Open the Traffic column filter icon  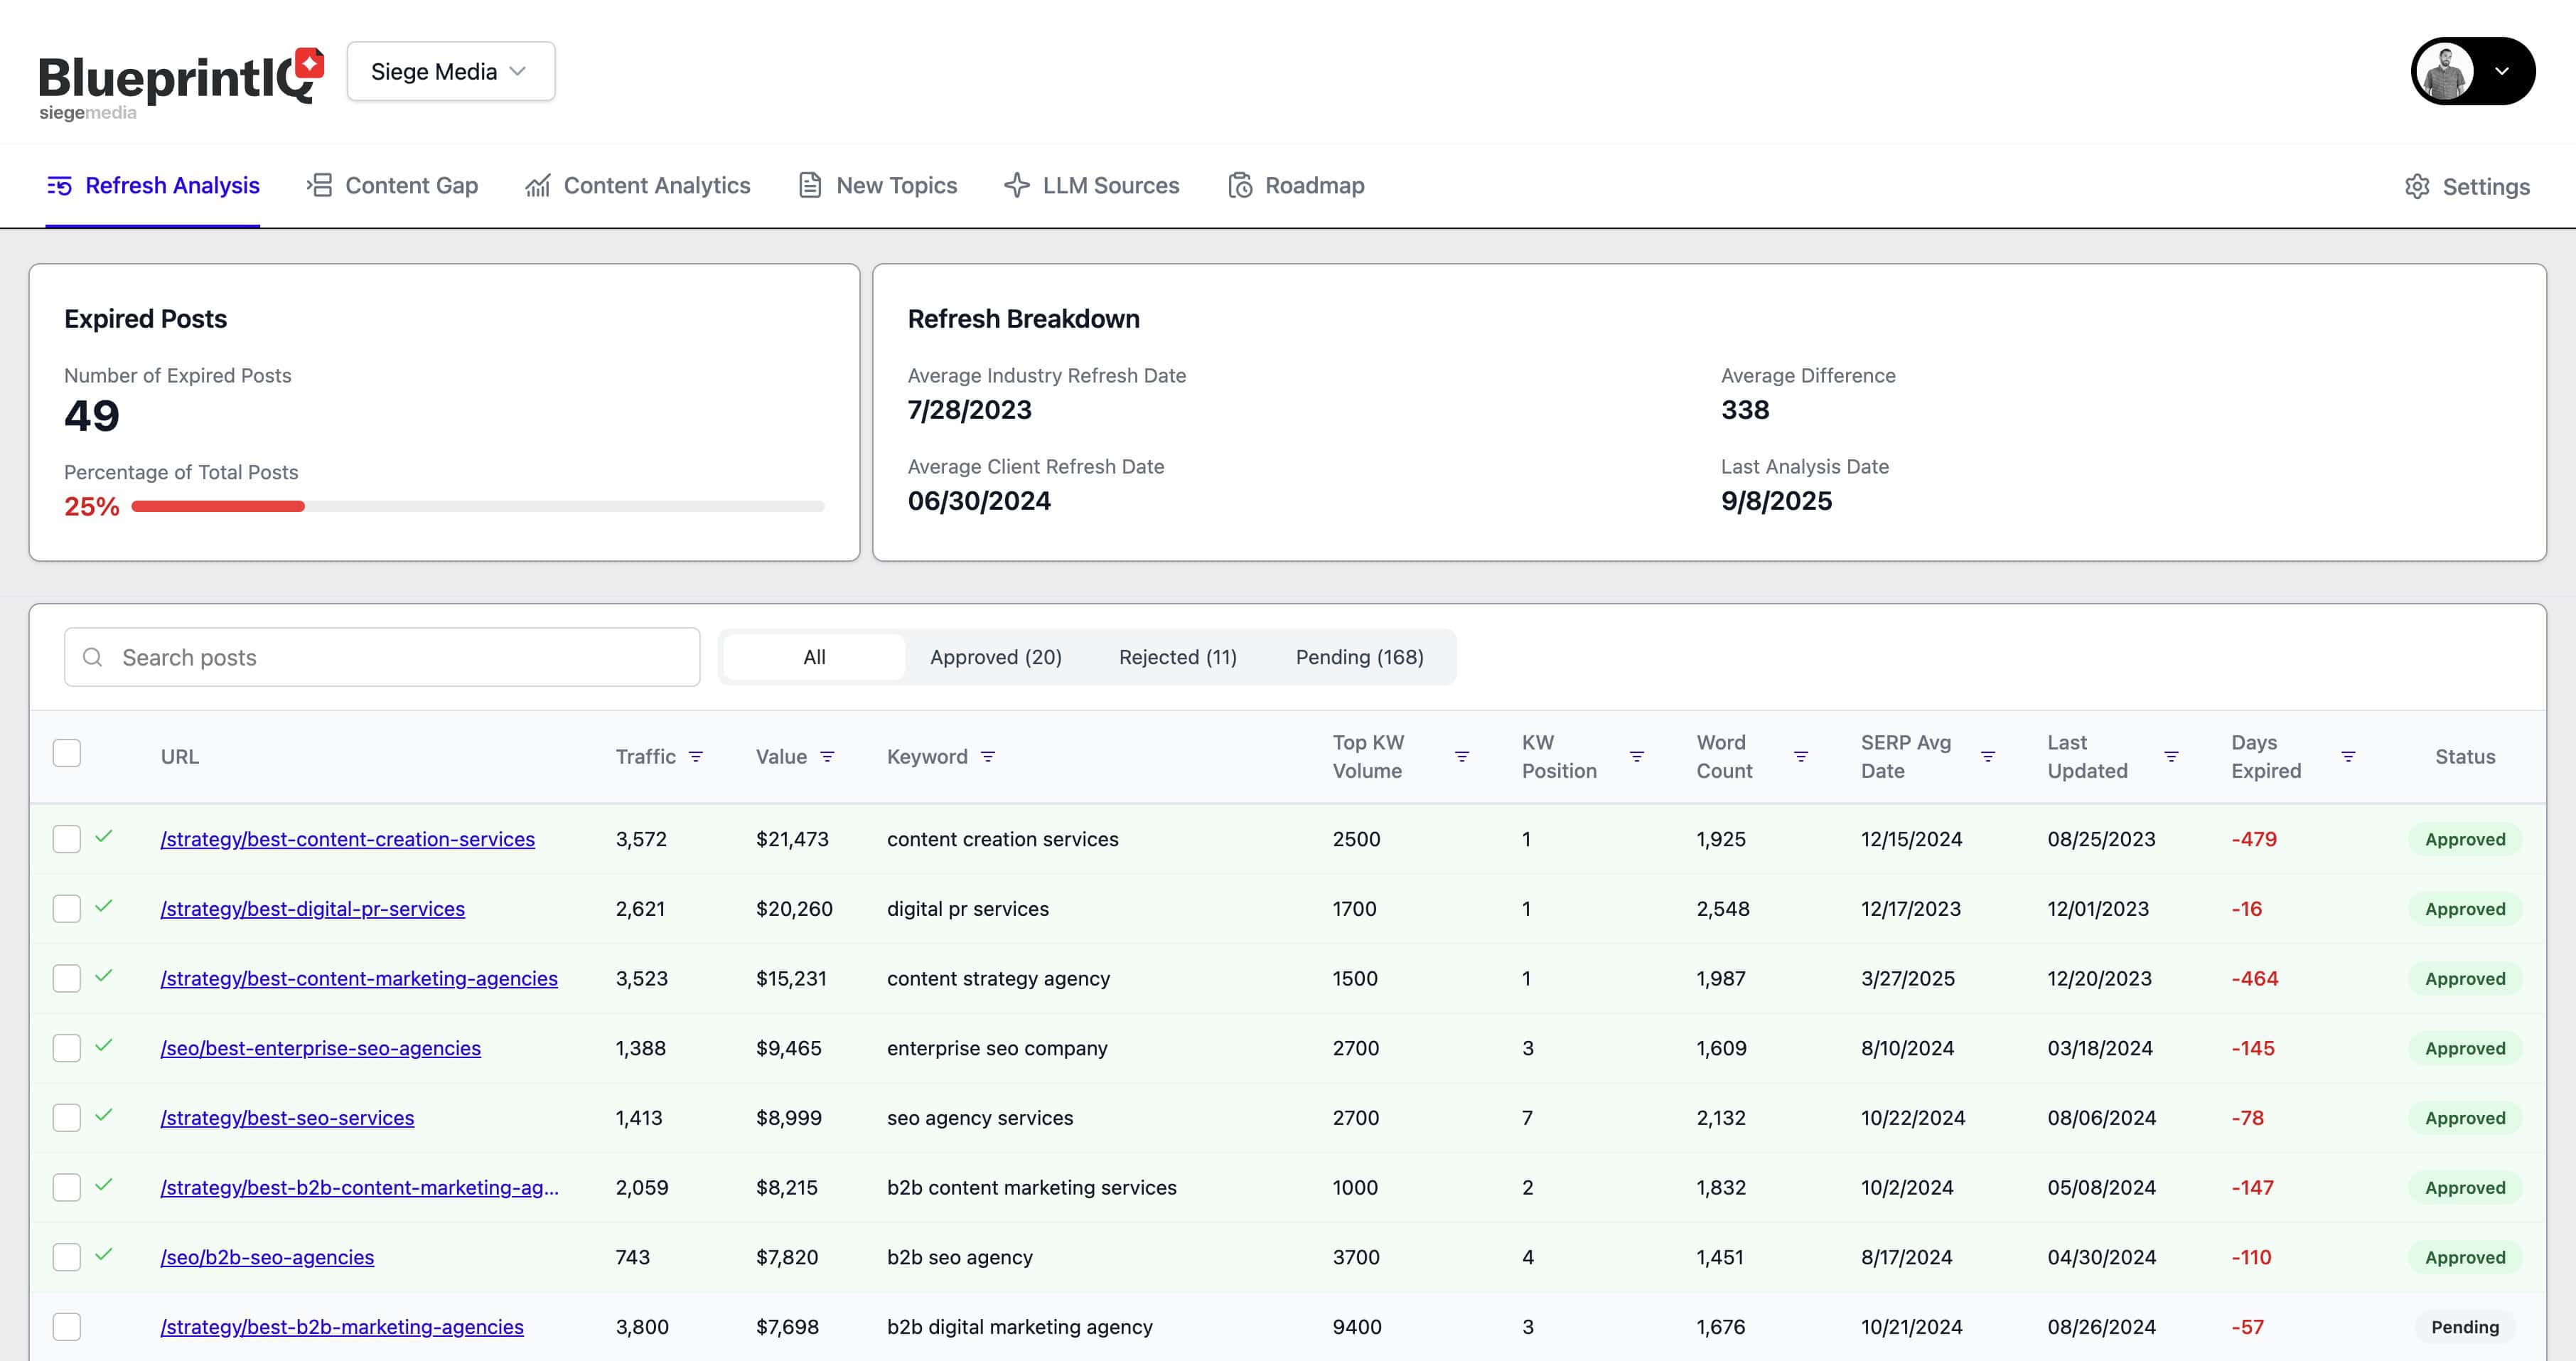click(x=696, y=757)
